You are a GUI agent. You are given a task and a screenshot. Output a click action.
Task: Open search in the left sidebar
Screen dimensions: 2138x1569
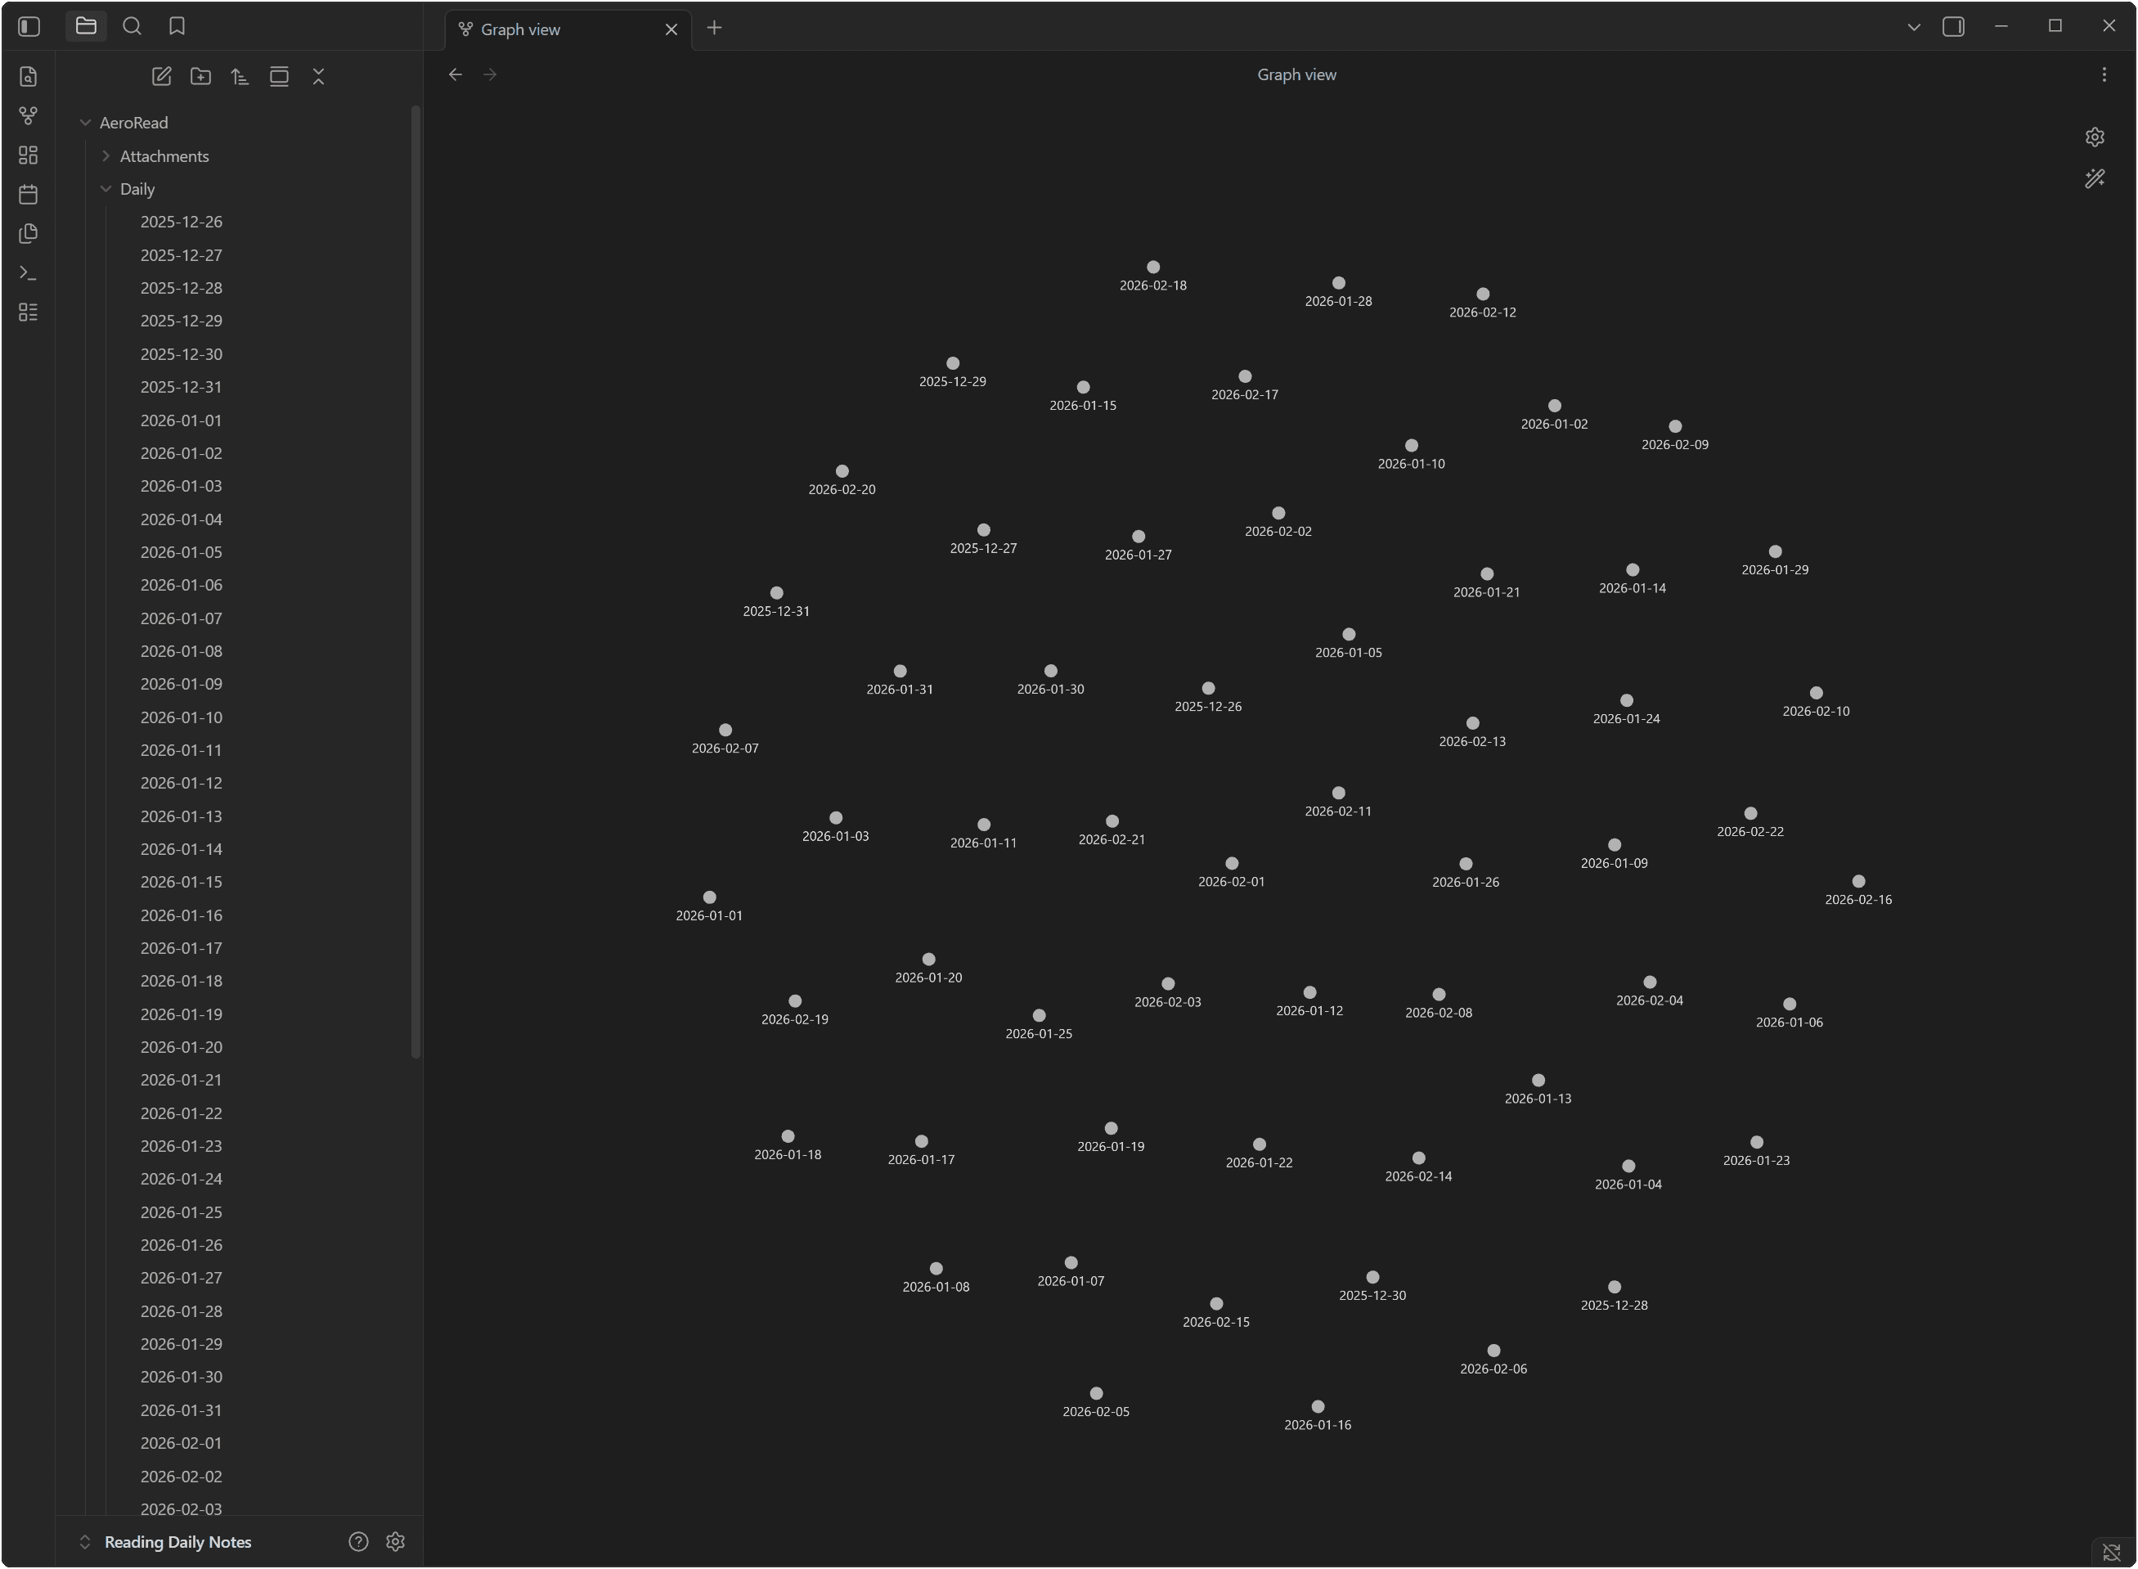132,27
